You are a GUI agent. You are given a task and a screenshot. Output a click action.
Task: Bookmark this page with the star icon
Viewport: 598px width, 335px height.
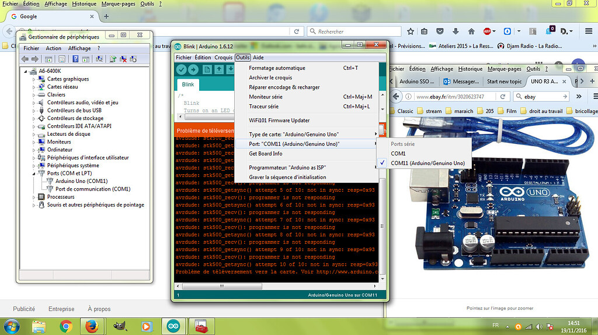(x=411, y=31)
